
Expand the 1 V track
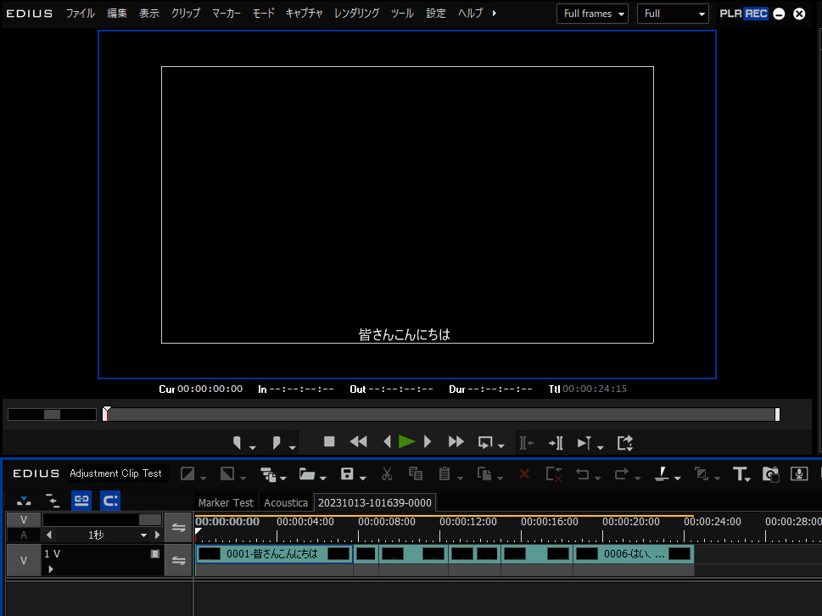[x=51, y=569]
